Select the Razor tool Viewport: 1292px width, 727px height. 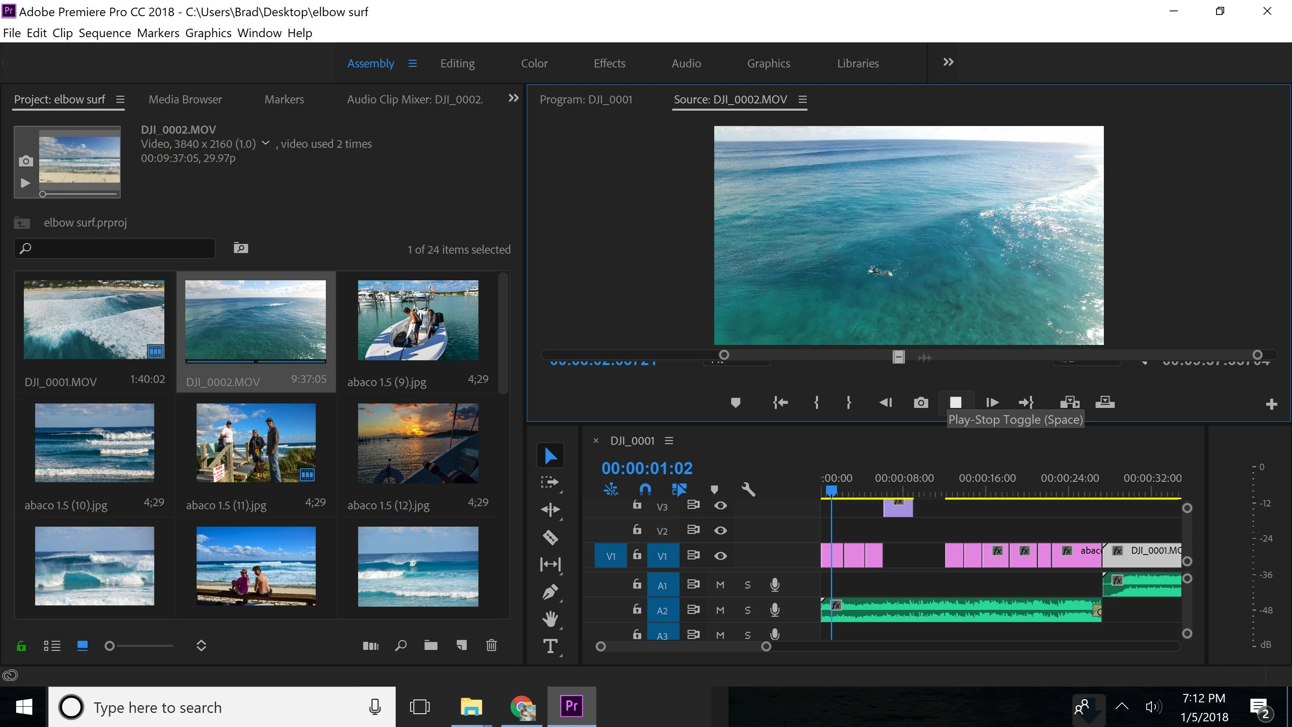[x=551, y=537]
